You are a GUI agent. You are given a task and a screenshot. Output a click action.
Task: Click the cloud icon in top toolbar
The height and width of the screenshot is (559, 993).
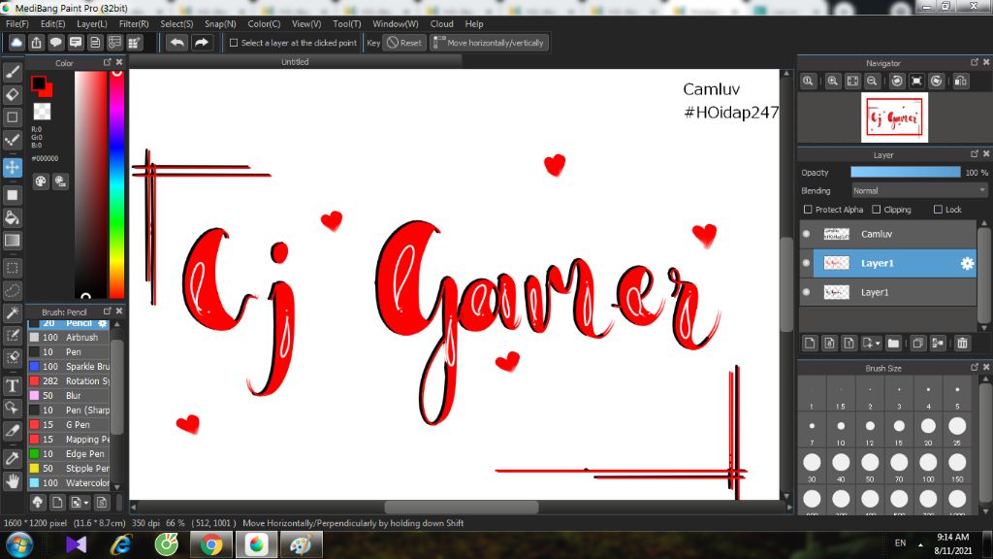[16, 43]
